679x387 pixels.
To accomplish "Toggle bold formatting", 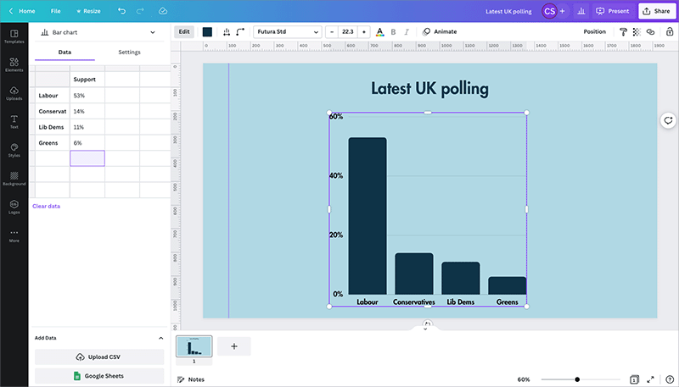I will [393, 31].
